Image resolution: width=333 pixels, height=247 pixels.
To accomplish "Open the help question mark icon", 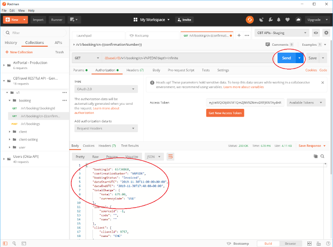I will click(328, 243).
